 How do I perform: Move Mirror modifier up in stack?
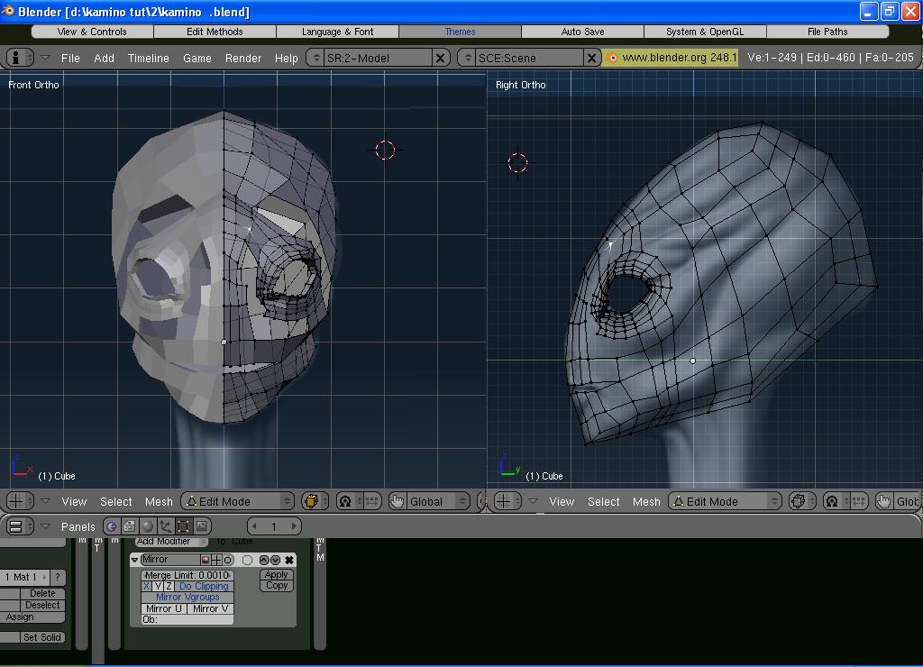pos(264,560)
